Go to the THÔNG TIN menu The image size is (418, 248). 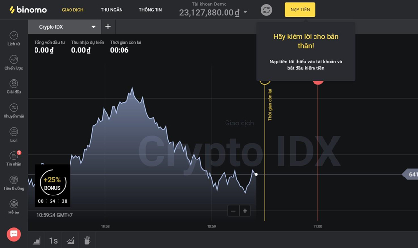[150, 10]
